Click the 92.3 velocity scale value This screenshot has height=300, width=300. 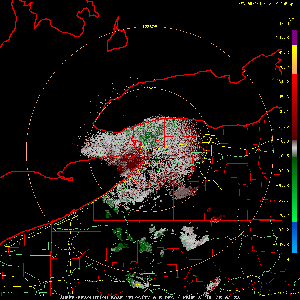(284, 52)
